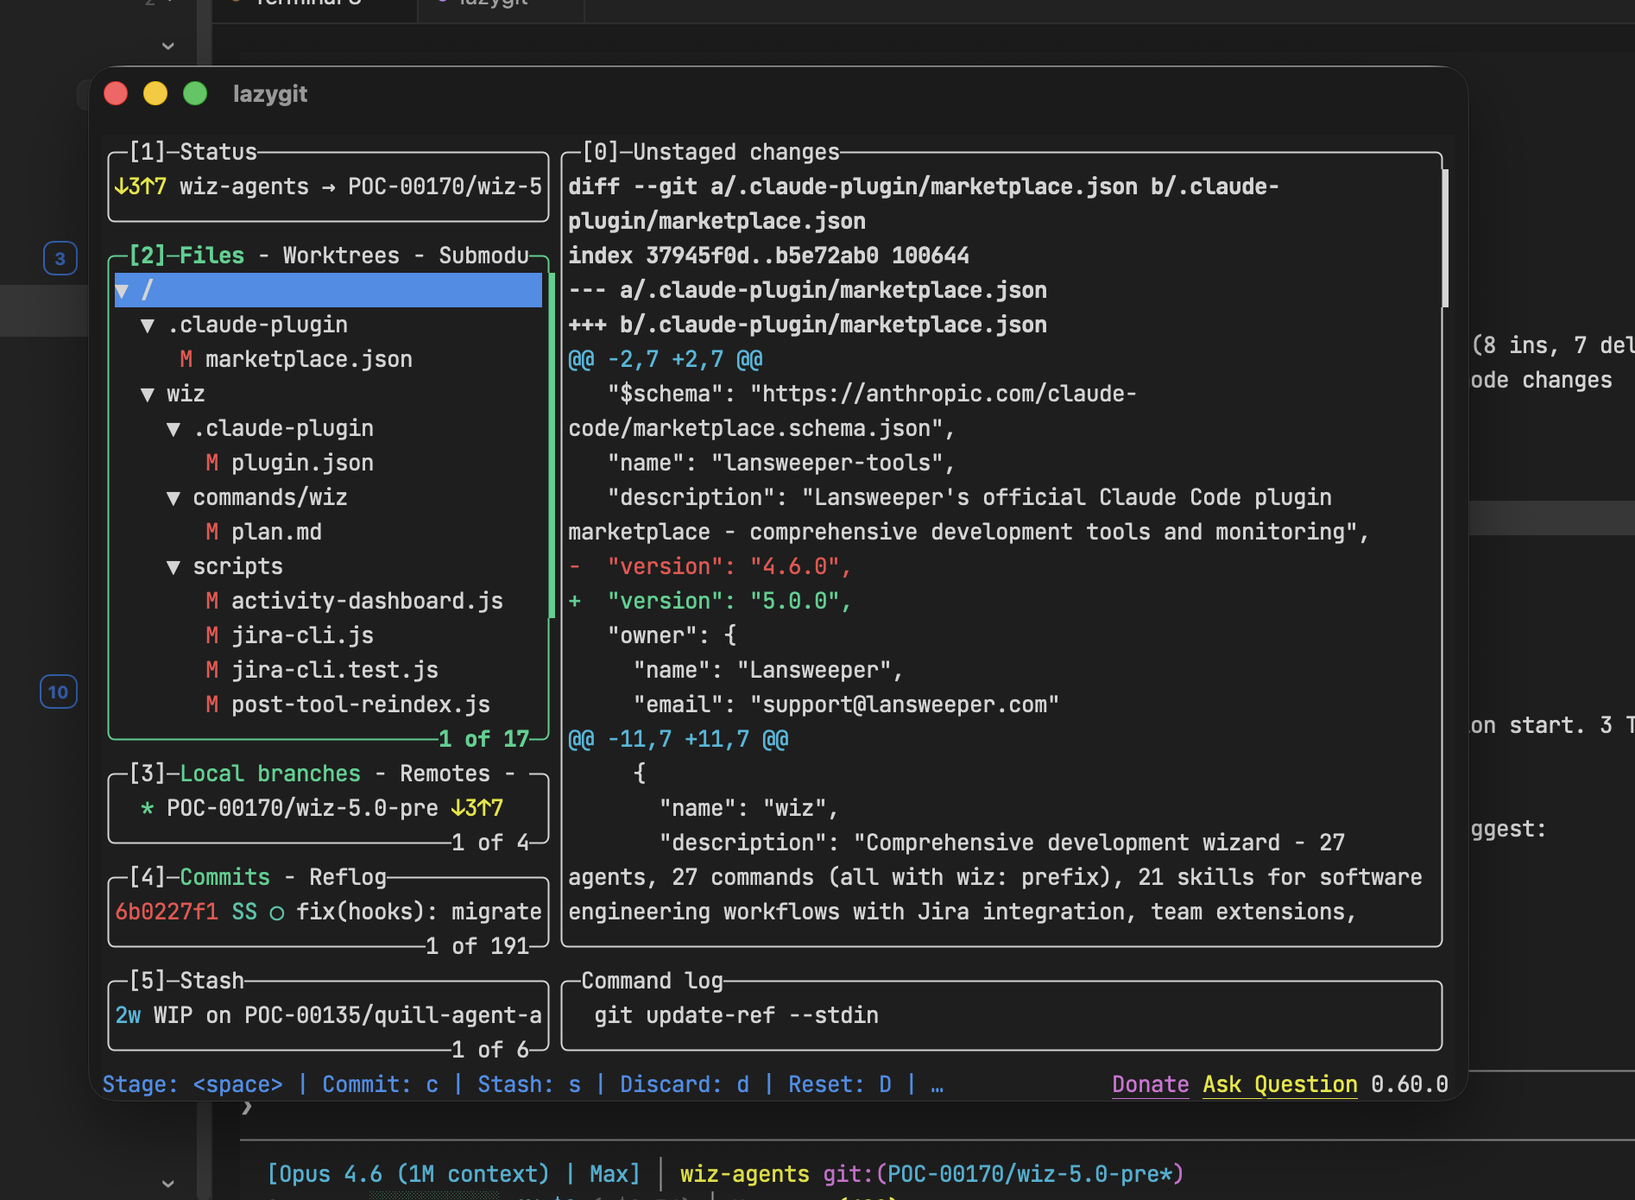Click the M icon next to activity-dashboard.js
Viewport: 1635px width, 1200px height.
pos(212,601)
